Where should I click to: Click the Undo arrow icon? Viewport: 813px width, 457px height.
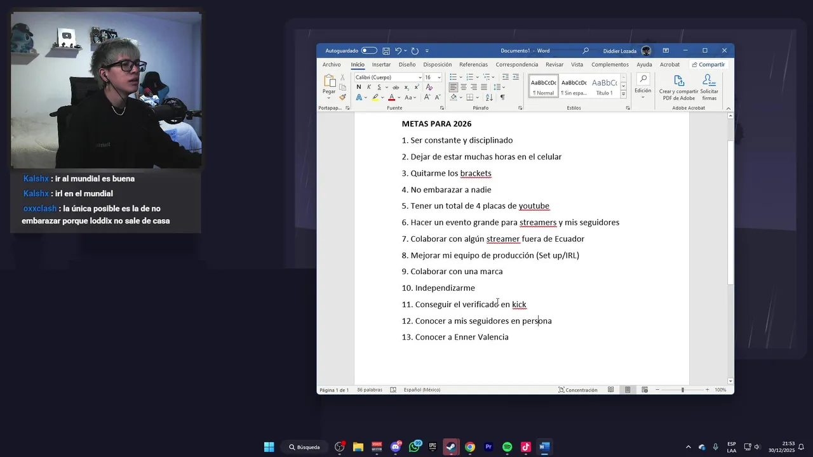398,51
